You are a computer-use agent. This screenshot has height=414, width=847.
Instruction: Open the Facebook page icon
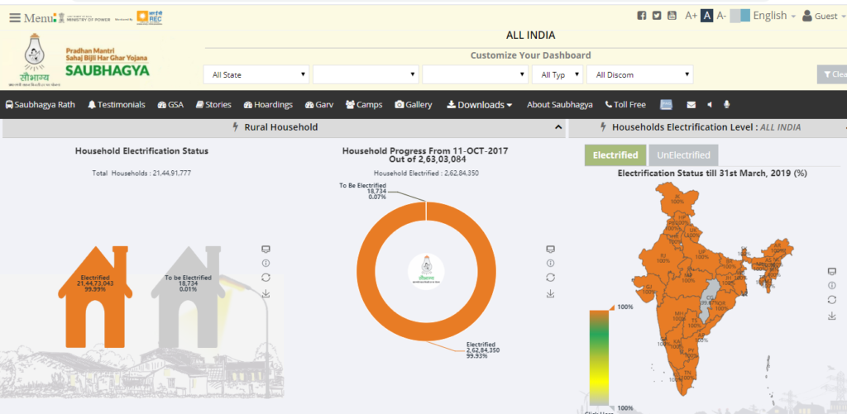[641, 16]
